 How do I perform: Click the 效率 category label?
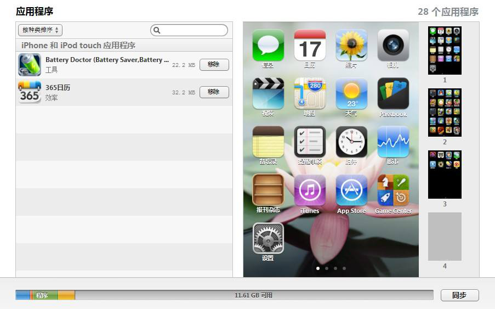click(52, 98)
